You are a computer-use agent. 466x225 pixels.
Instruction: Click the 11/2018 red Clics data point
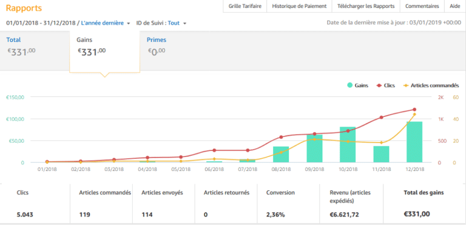[x=381, y=118]
